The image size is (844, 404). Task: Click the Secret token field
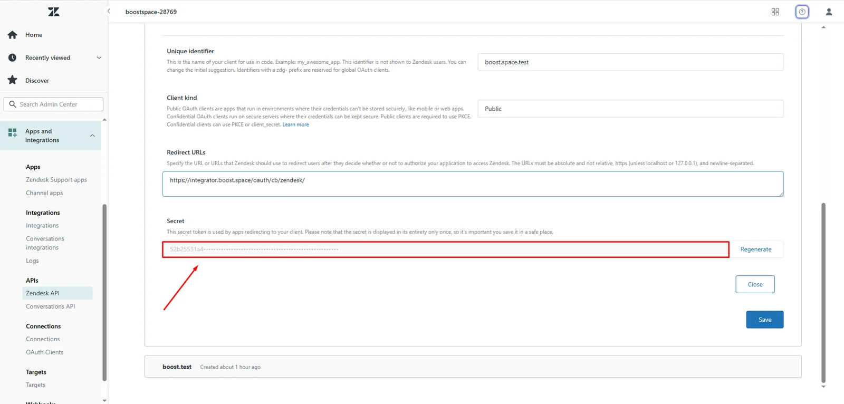pos(446,249)
